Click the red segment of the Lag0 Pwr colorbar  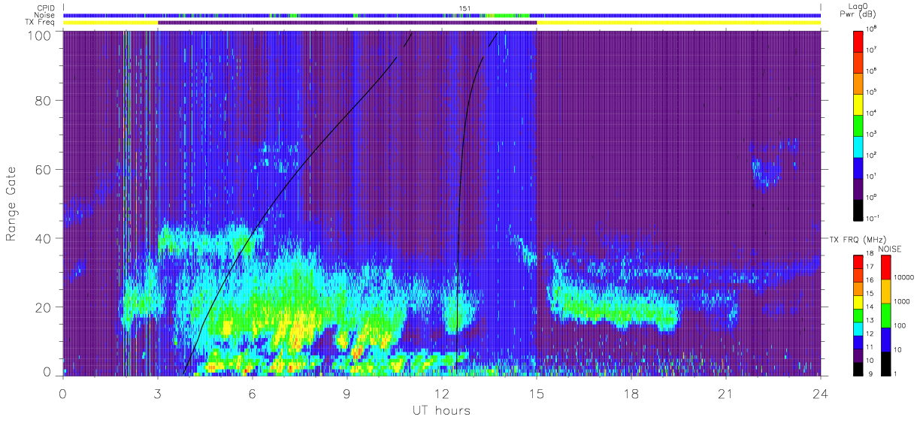(858, 41)
